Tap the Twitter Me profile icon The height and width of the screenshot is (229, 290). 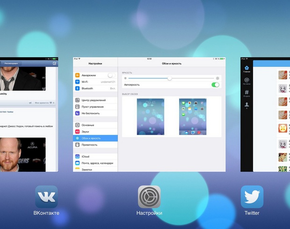coord(246,104)
